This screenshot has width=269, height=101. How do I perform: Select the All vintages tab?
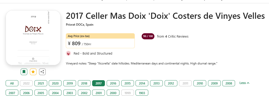(12, 83)
